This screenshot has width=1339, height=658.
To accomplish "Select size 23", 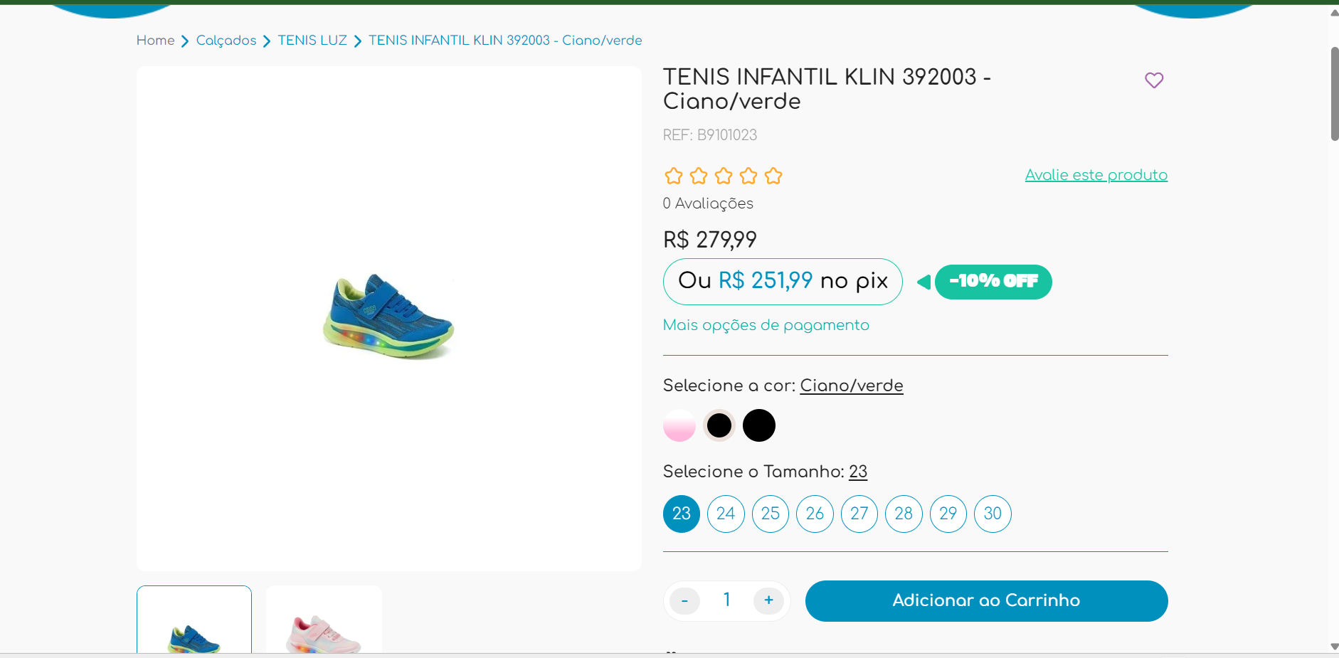I will [x=682, y=514].
